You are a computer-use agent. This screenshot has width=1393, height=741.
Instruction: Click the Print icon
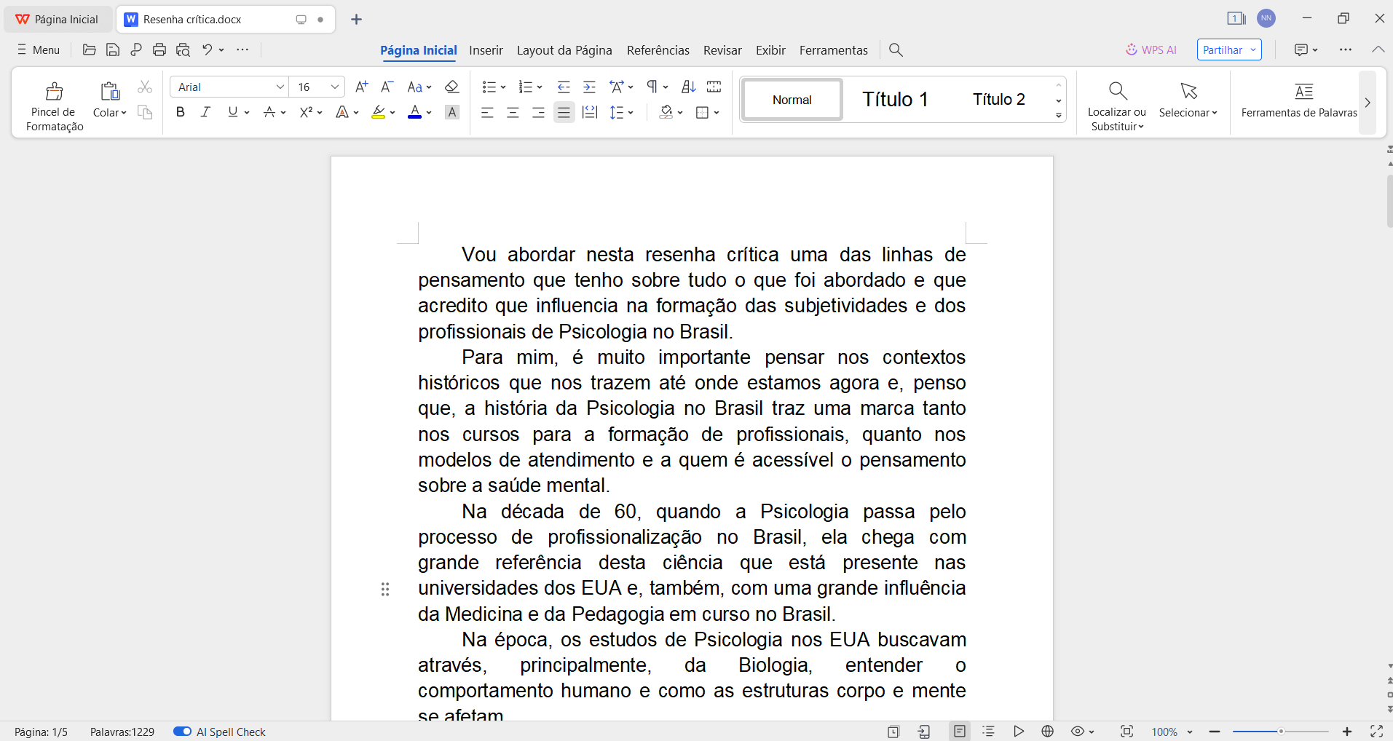pyautogui.click(x=159, y=49)
